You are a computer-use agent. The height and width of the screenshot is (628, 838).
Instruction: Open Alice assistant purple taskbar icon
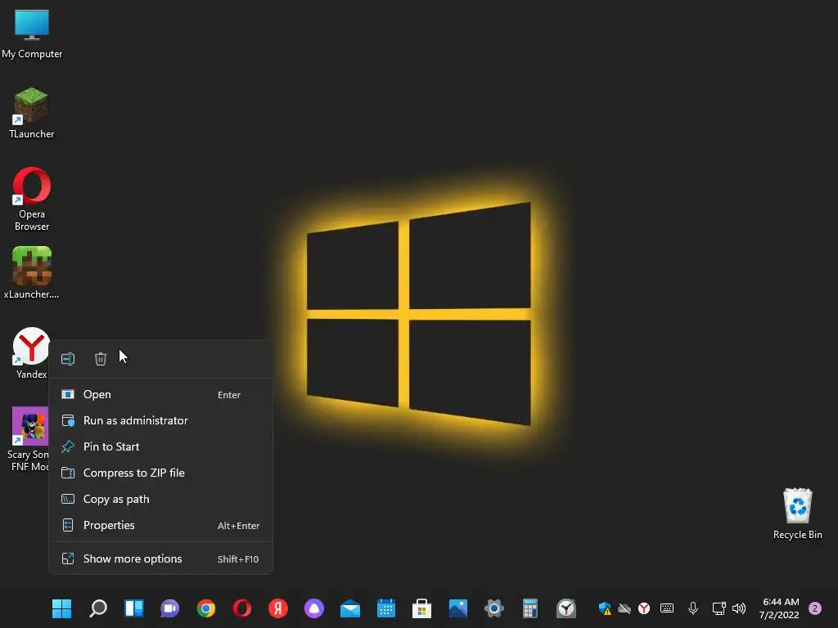point(314,608)
